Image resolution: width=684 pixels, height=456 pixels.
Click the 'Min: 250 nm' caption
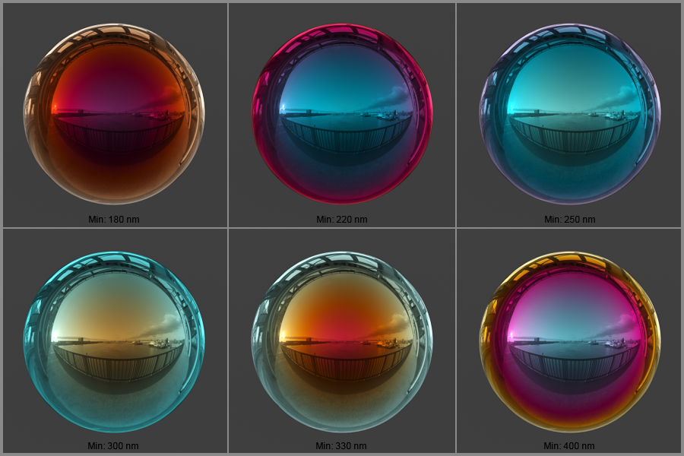(x=570, y=219)
